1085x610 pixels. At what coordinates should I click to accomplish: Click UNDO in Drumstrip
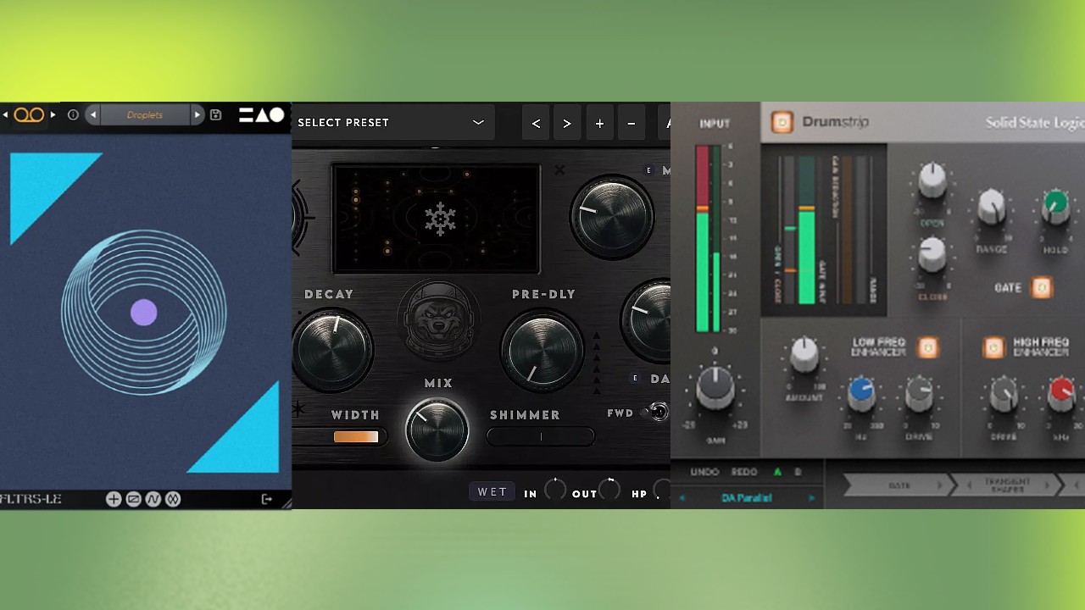[x=704, y=472]
